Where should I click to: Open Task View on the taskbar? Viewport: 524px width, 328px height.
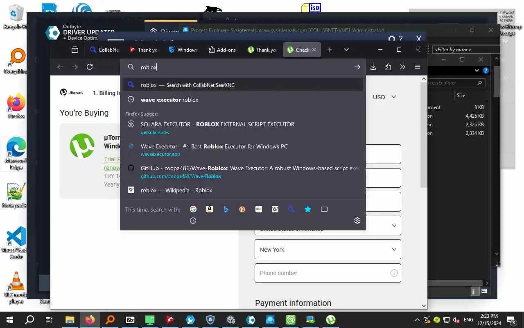[x=49, y=320]
